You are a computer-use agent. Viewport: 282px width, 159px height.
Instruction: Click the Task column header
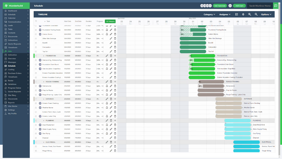pyautogui.click(x=48, y=21)
